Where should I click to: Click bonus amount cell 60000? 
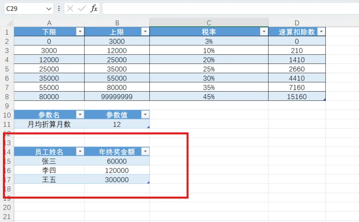(x=117, y=161)
